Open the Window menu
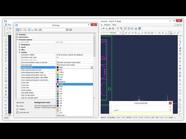 click(x=107, y=25)
